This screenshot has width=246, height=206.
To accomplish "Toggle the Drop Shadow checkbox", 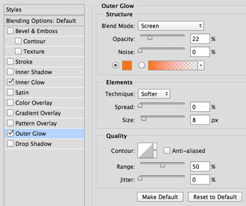I will point(10,144).
